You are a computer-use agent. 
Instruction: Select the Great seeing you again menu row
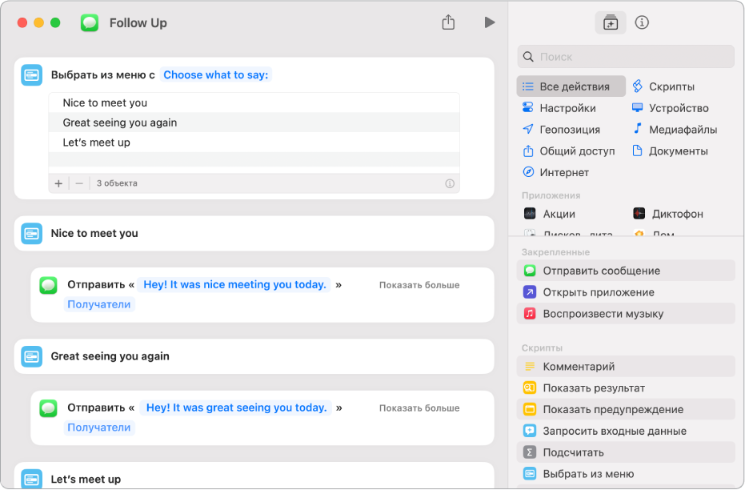(x=254, y=122)
